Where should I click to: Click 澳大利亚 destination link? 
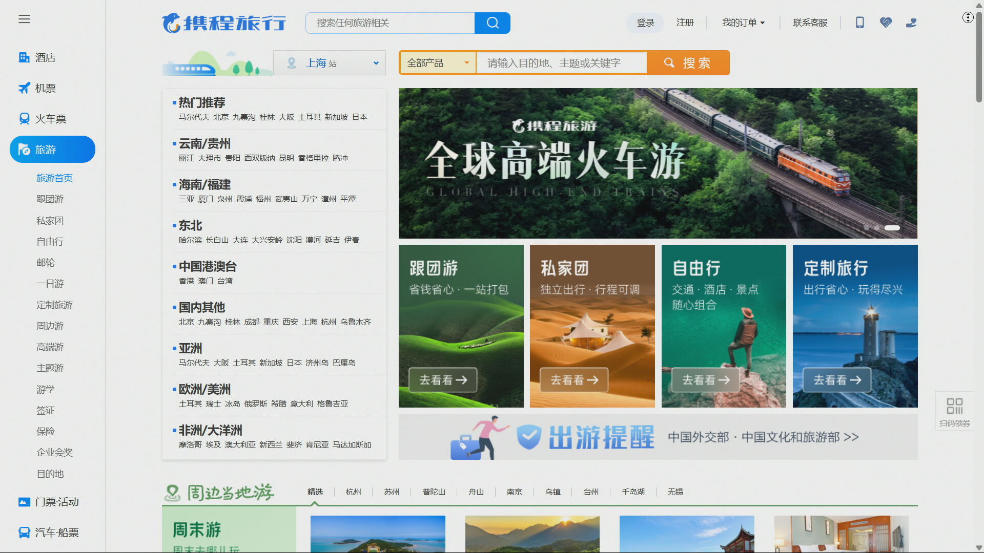click(x=240, y=445)
